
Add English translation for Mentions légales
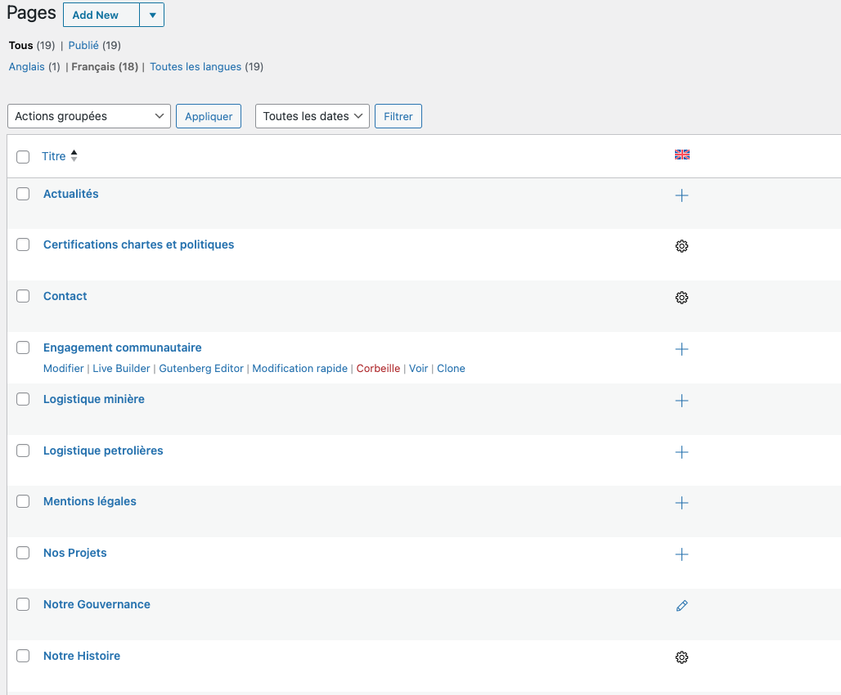pos(681,503)
